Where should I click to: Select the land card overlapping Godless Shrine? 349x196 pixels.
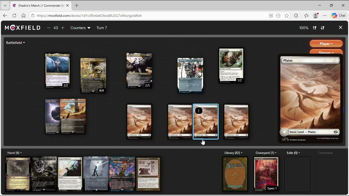pos(73,117)
